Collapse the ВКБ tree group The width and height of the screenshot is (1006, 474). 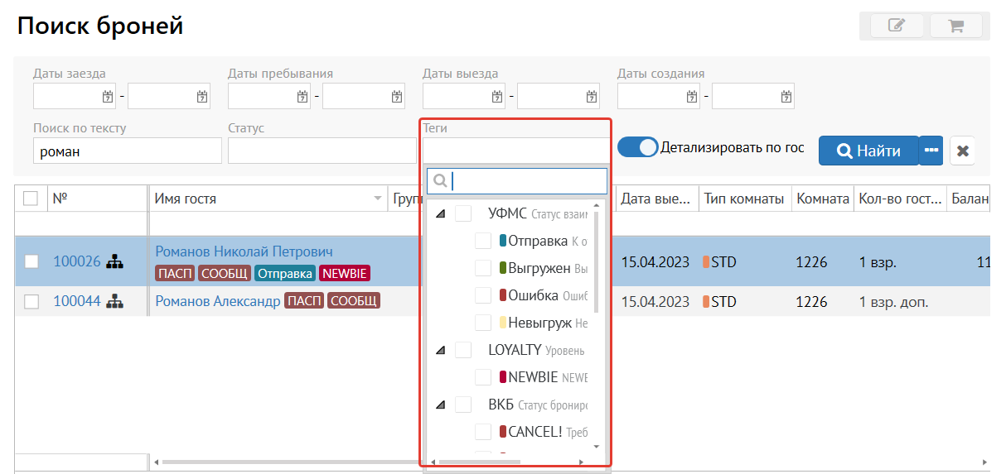click(440, 405)
